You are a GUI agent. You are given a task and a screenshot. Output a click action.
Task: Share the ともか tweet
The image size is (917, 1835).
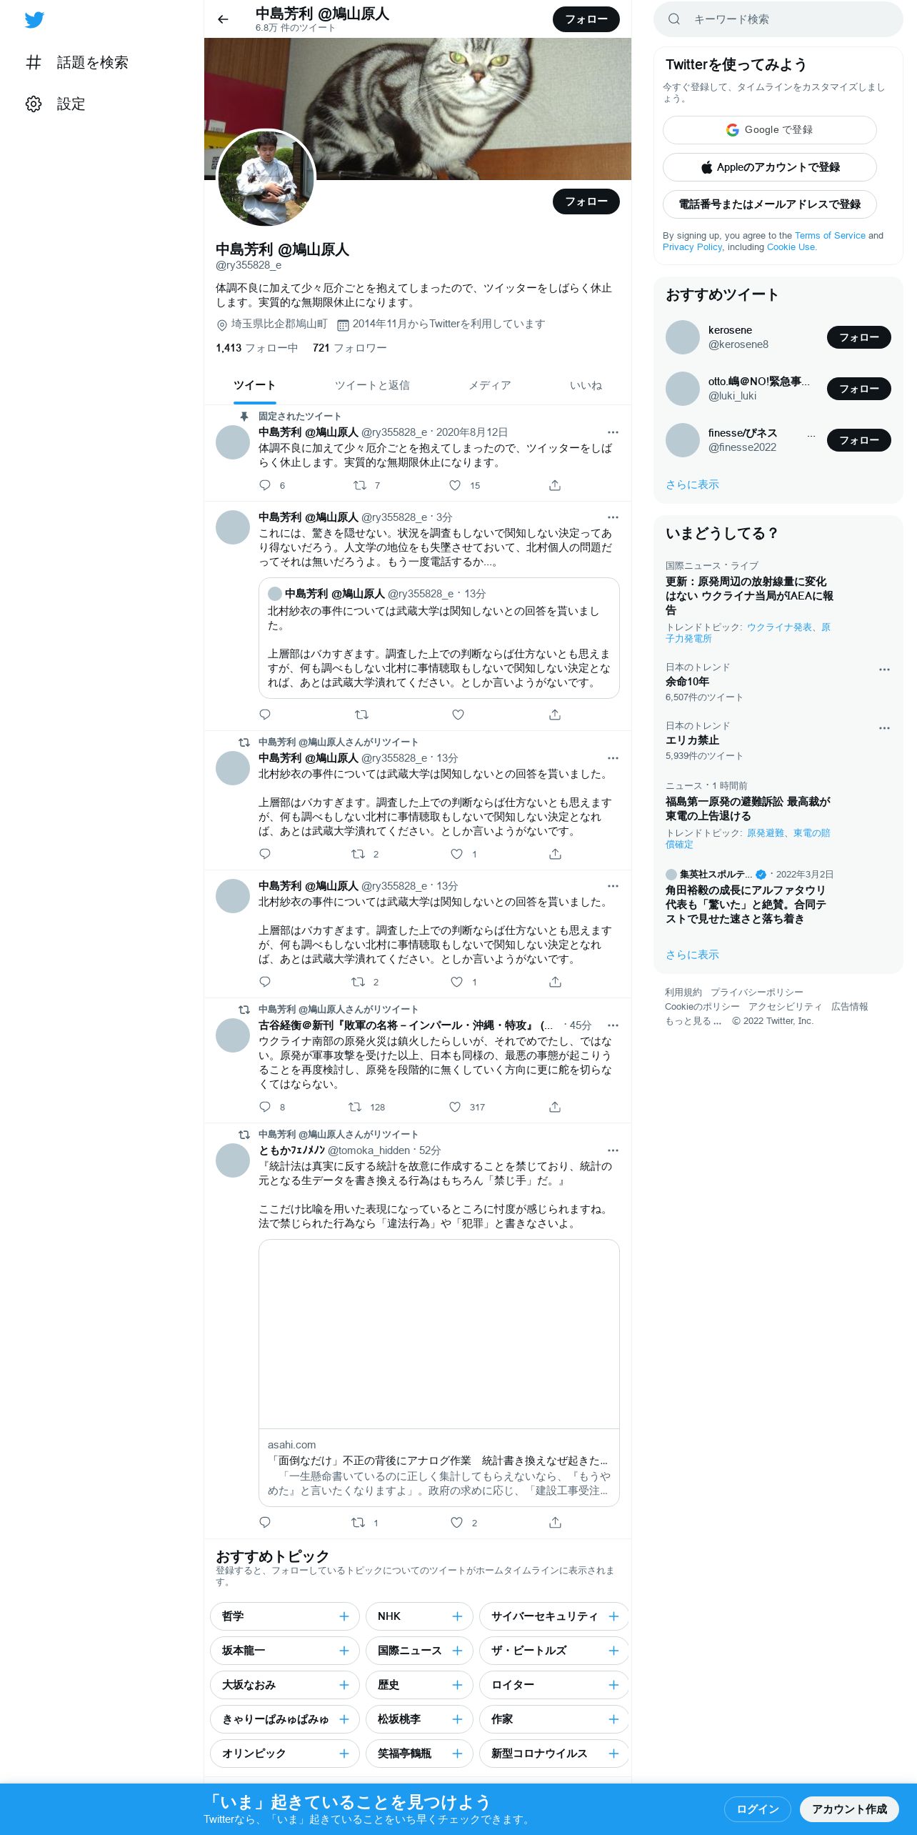(555, 1523)
